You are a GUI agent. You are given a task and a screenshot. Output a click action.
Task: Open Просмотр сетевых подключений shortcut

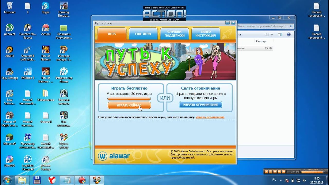tap(28, 141)
